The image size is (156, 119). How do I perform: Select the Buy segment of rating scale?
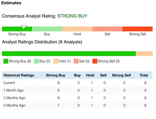47,29
